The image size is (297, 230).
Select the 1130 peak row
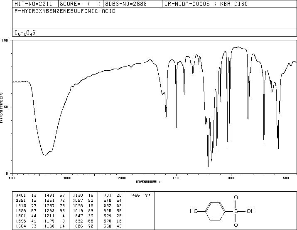point(83,195)
